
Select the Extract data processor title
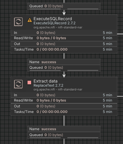coord(46,81)
